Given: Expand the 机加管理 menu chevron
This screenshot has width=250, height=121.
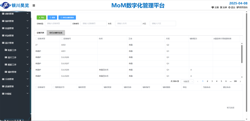Looking at the screenshot, I should point(27,35).
